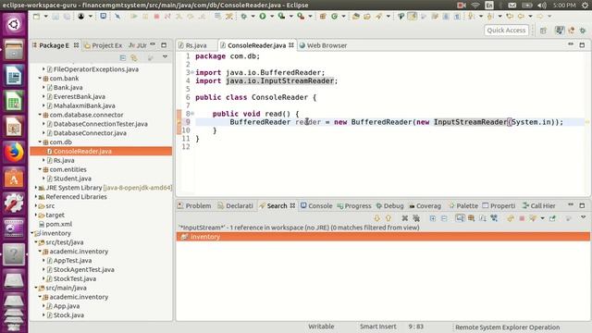Viewport: 592px width, 333px height.
Task: Collapse all results in Search view
Action: coord(444,218)
